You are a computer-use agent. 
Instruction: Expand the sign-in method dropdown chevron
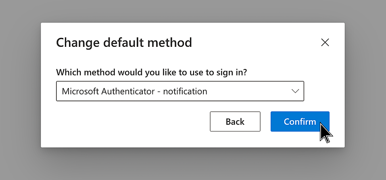pyautogui.click(x=295, y=91)
